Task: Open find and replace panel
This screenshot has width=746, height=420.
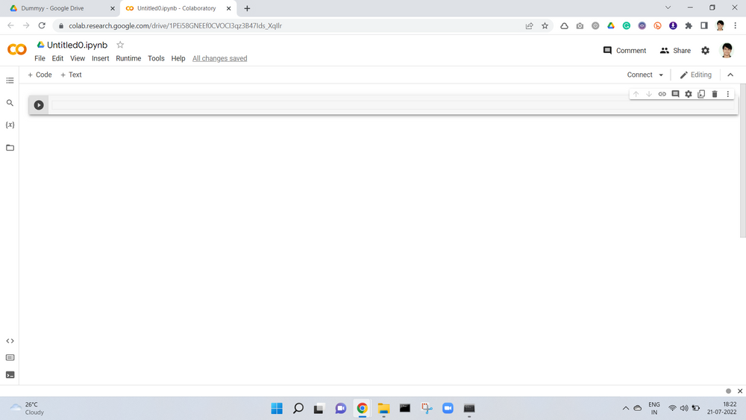Action: click(10, 103)
